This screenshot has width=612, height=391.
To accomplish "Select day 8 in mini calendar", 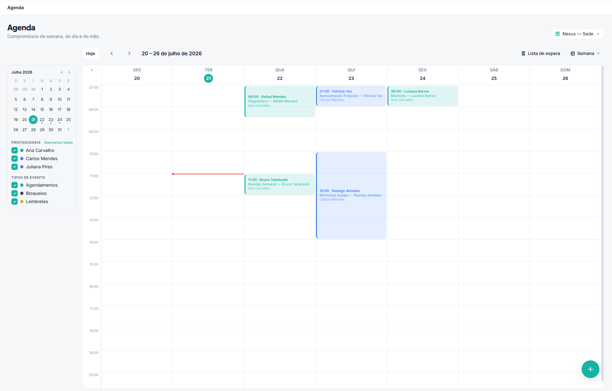I will tap(42, 99).
